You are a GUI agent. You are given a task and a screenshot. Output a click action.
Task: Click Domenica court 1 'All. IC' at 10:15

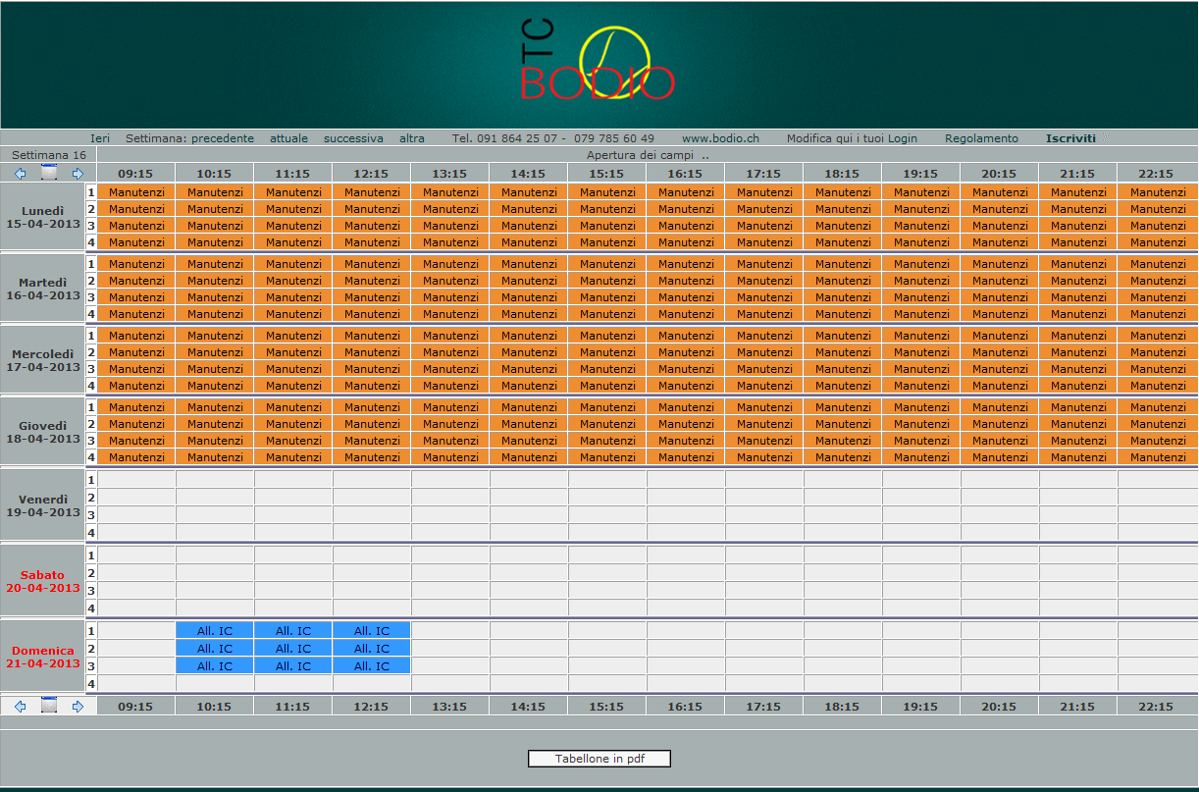point(215,631)
